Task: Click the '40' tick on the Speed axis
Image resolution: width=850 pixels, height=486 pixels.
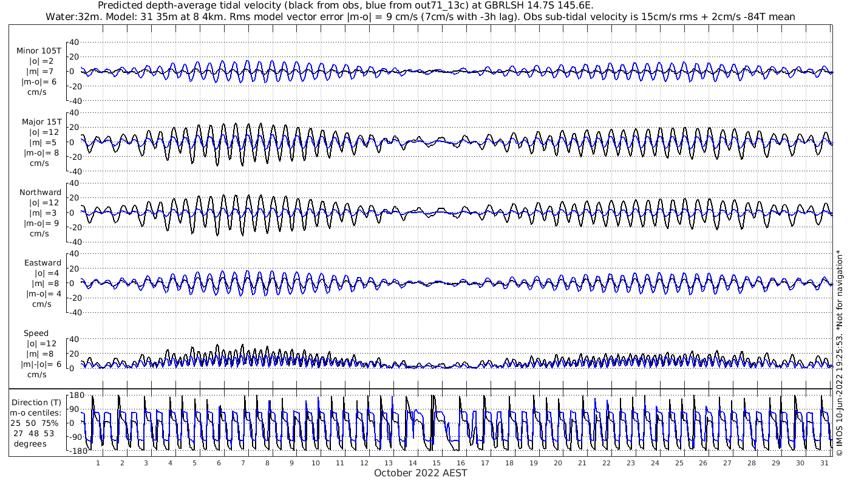Action: click(x=74, y=339)
